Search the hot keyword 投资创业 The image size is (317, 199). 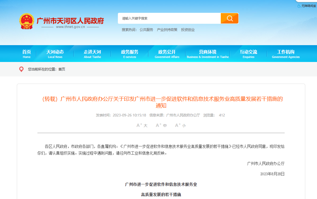(188, 30)
